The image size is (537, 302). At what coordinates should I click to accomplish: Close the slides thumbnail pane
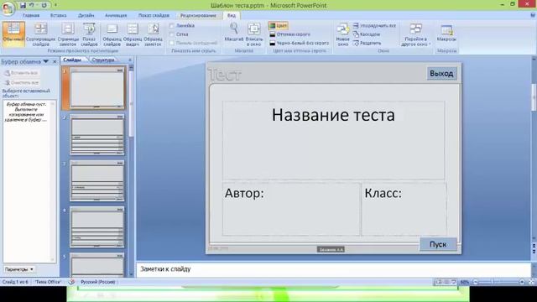(x=130, y=60)
